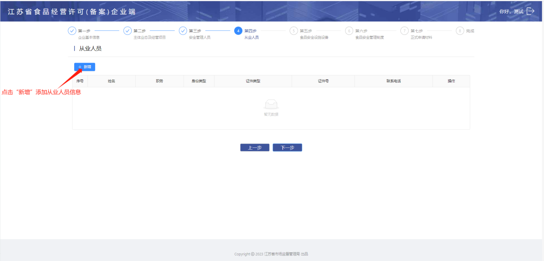The image size is (544, 261).
Task: Click the 姓名 column header
Action: tap(112, 81)
